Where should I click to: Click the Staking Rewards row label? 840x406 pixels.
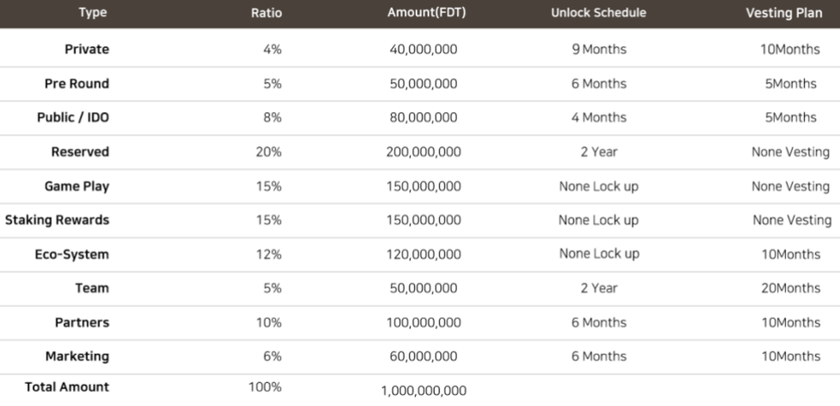tap(57, 220)
